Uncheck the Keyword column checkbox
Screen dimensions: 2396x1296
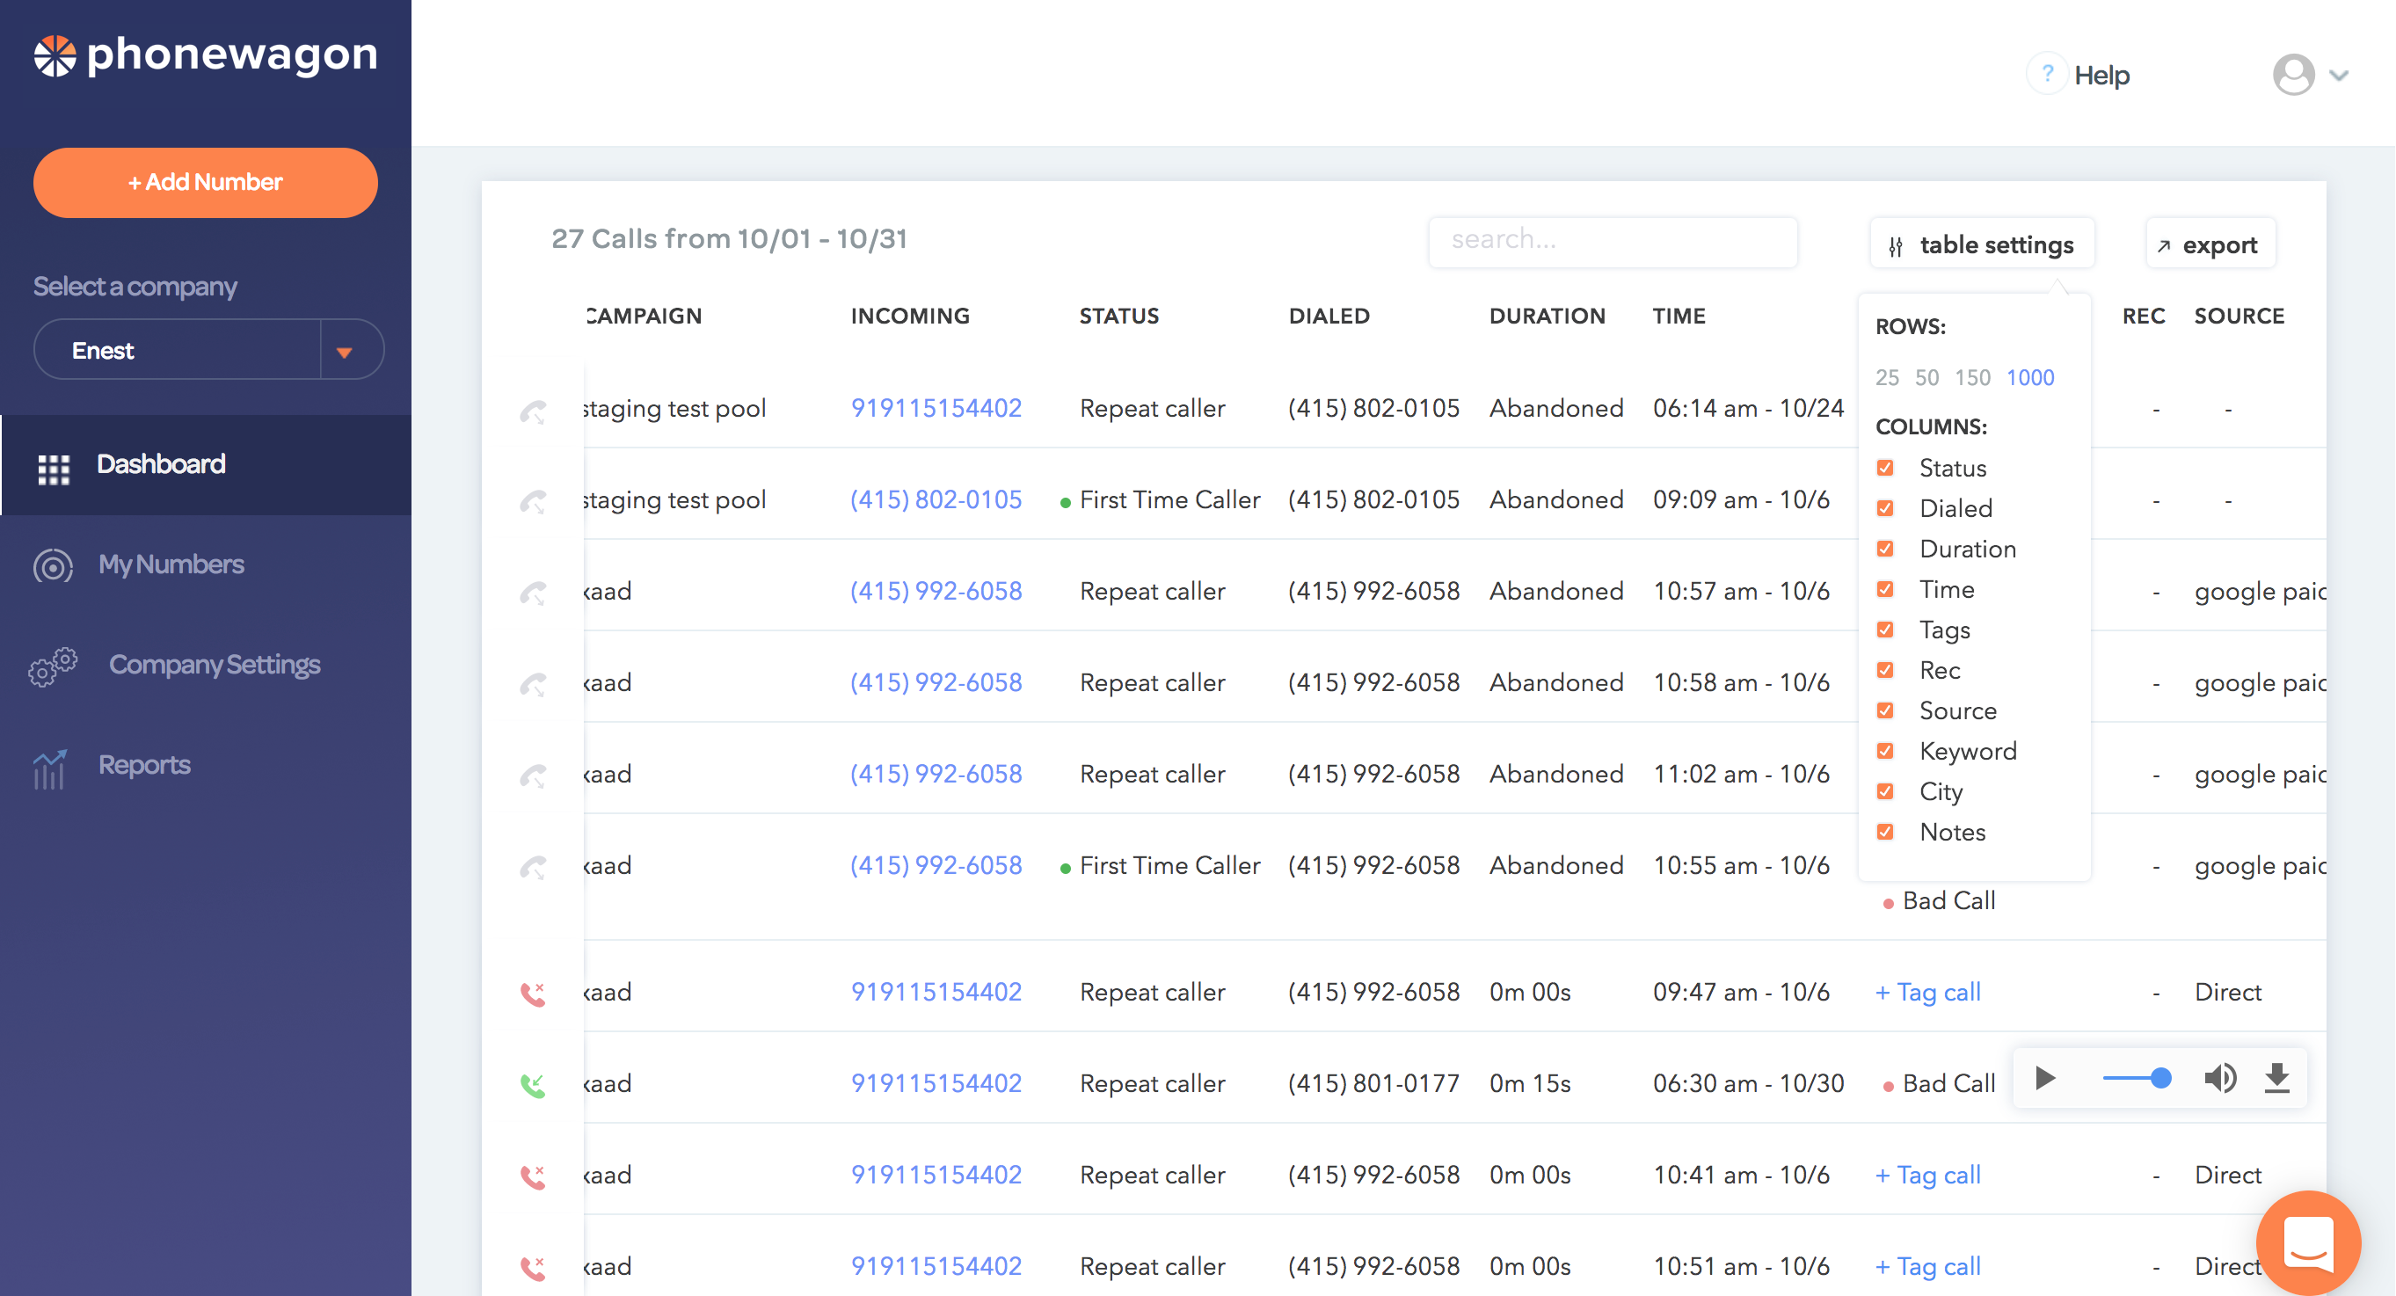(1885, 751)
